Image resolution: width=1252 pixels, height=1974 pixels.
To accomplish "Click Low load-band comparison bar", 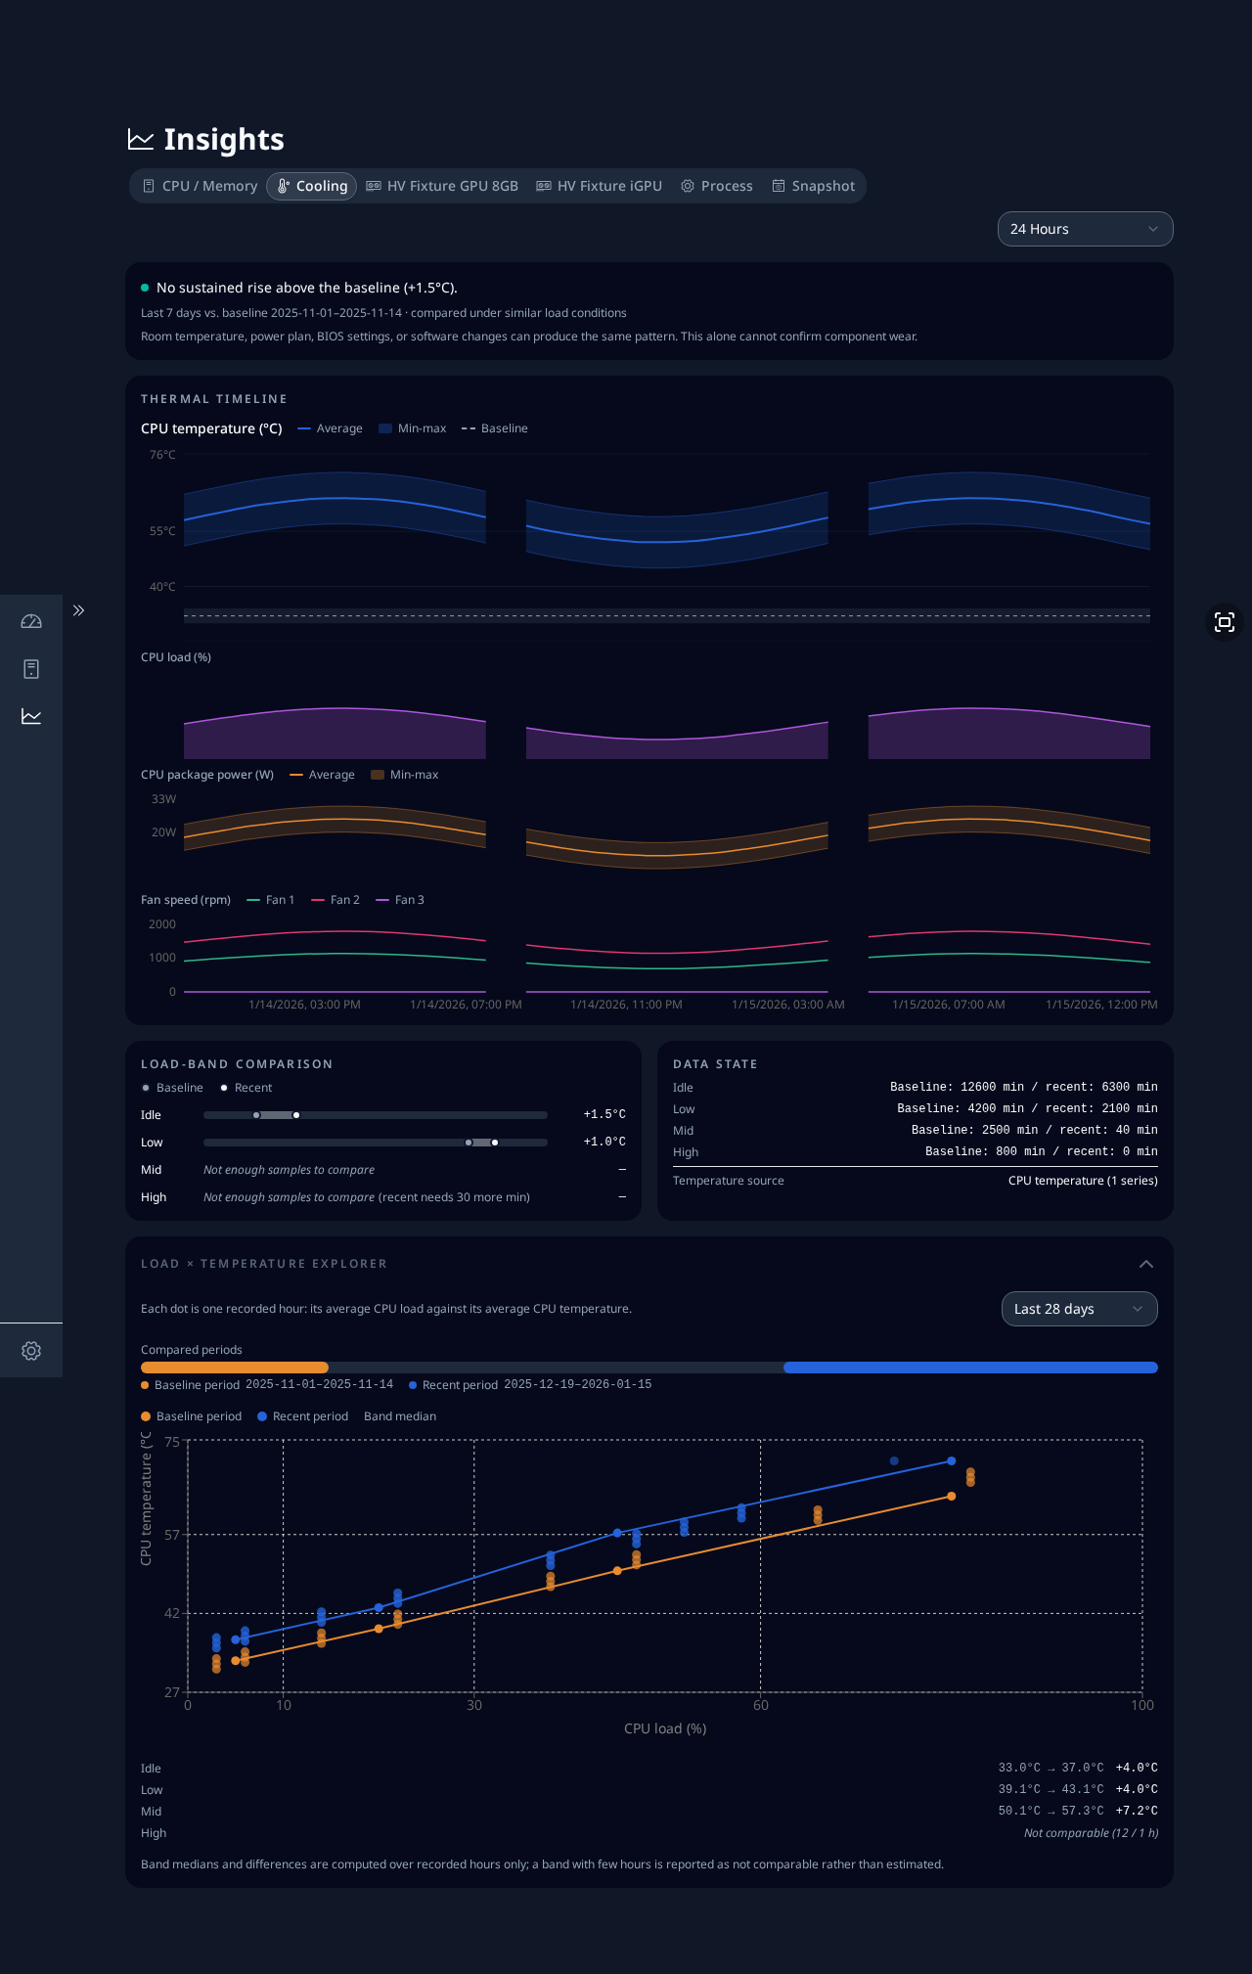I will 376,1143.
